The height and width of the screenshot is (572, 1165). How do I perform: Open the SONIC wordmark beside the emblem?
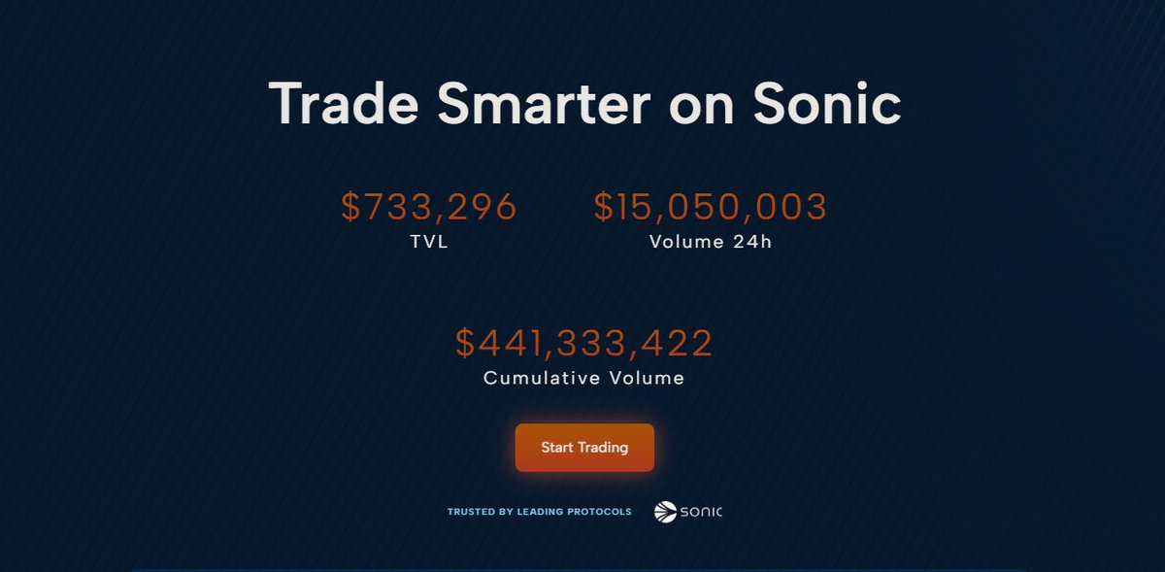click(x=701, y=512)
